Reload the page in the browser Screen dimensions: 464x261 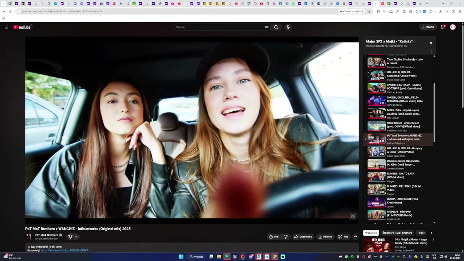(10, 11)
